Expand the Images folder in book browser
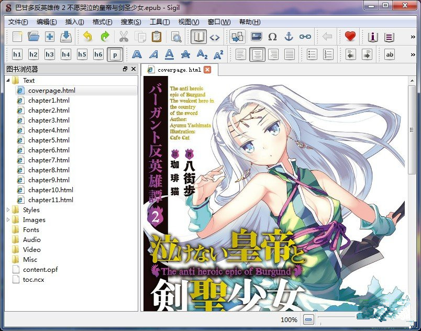The width and height of the screenshot is (421, 331). (8, 220)
